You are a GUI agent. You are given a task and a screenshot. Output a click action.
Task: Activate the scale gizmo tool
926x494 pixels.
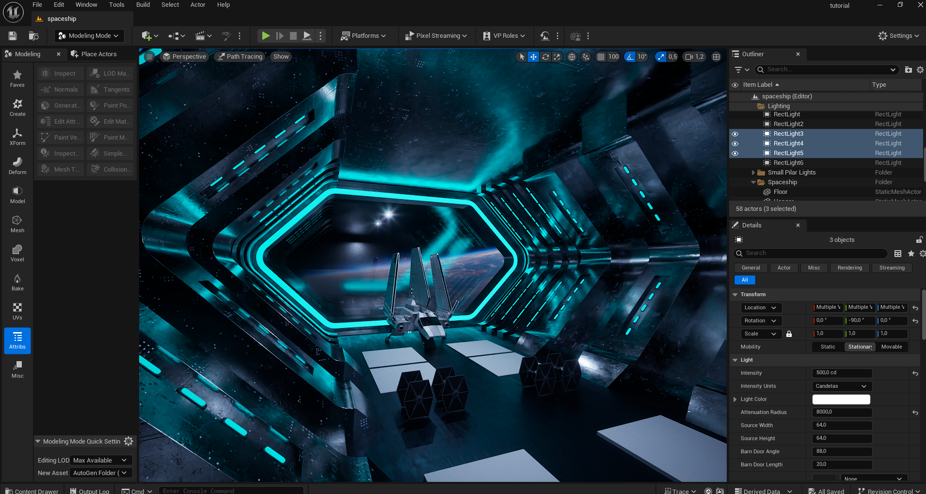click(557, 57)
